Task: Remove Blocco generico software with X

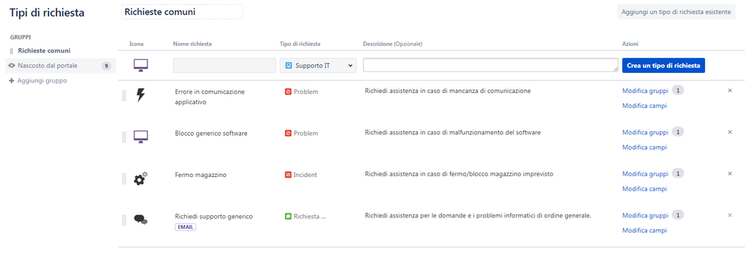Action: click(730, 132)
